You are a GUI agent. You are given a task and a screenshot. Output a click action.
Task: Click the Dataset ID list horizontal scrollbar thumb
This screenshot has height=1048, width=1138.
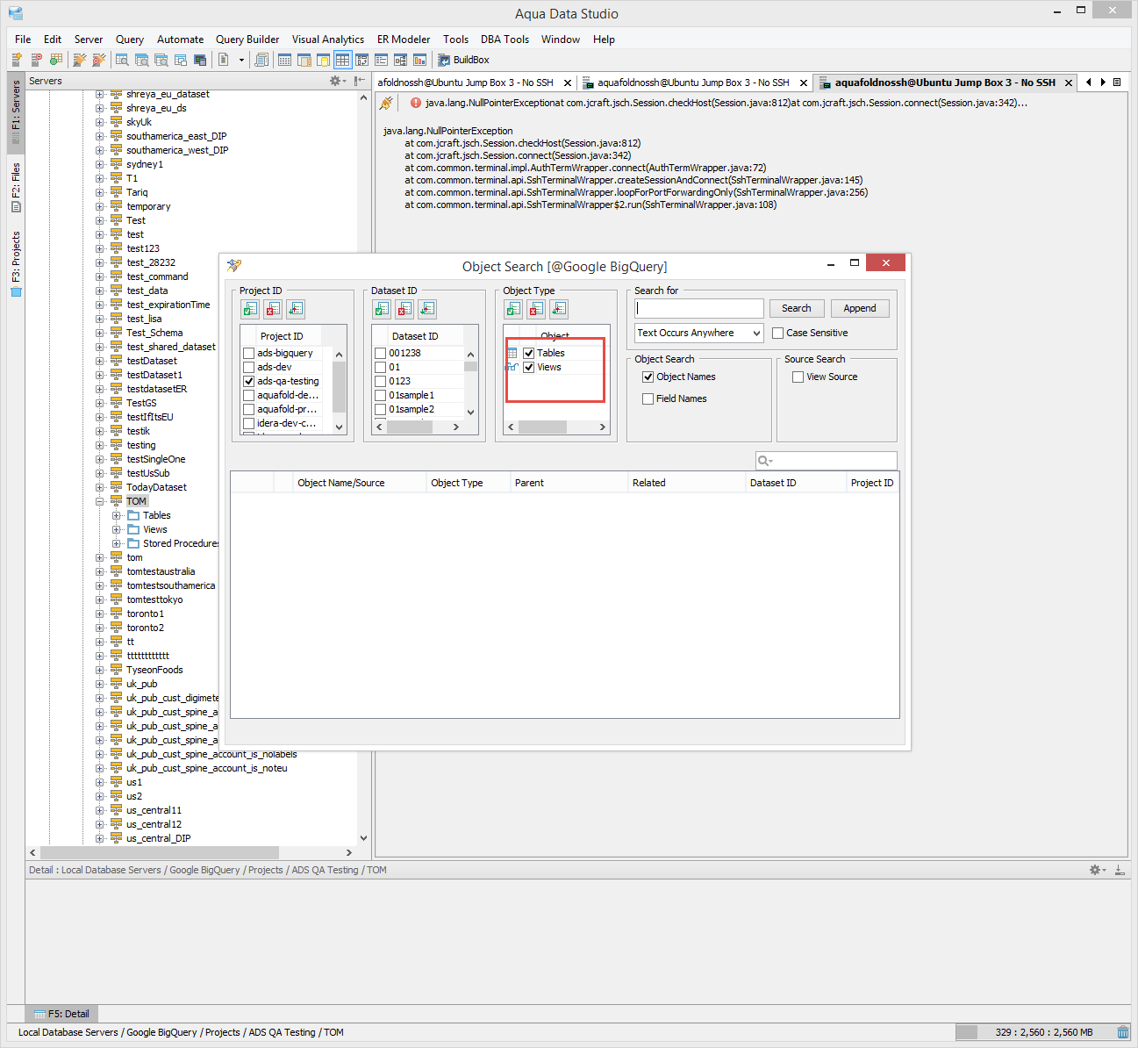[x=412, y=427]
